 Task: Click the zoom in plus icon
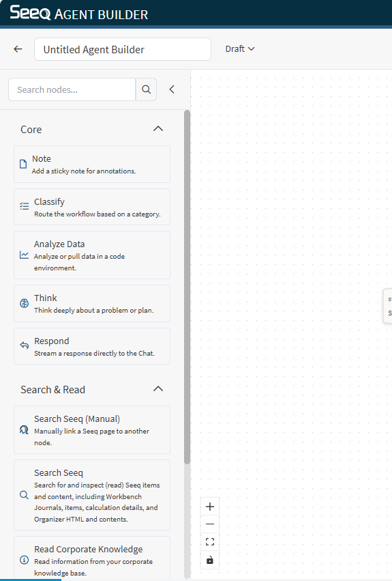tap(210, 507)
